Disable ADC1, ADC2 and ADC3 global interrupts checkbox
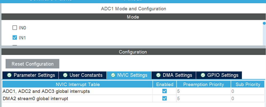266x107 pixels. (164, 91)
